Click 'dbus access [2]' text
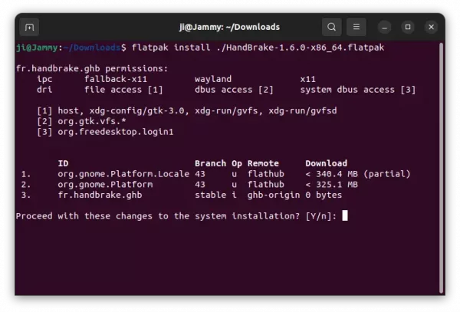Image resolution: width=460 pixels, height=312 pixels. [234, 90]
